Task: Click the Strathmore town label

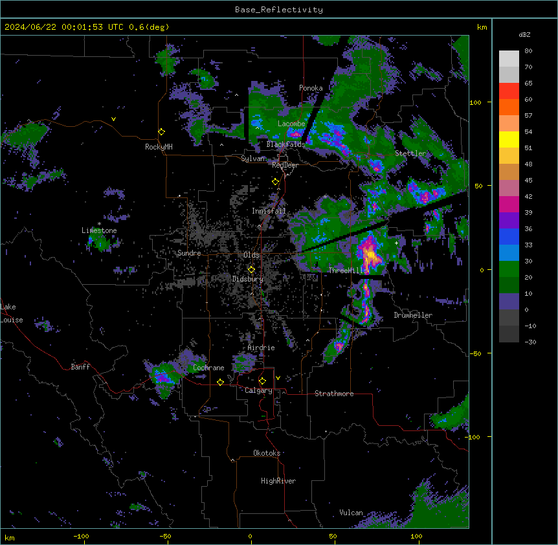Action: click(x=334, y=394)
